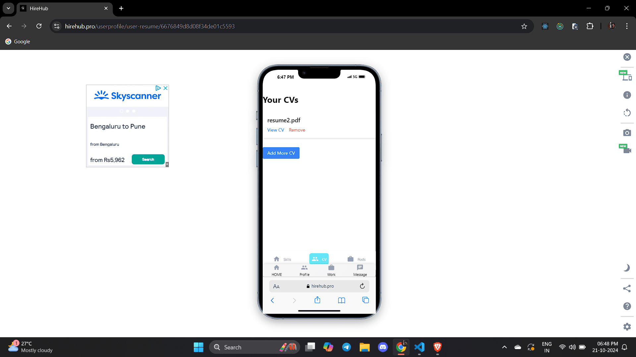Image resolution: width=636 pixels, height=357 pixels.
Task: Select the CV tab in bottom nav
Action: 319,258
